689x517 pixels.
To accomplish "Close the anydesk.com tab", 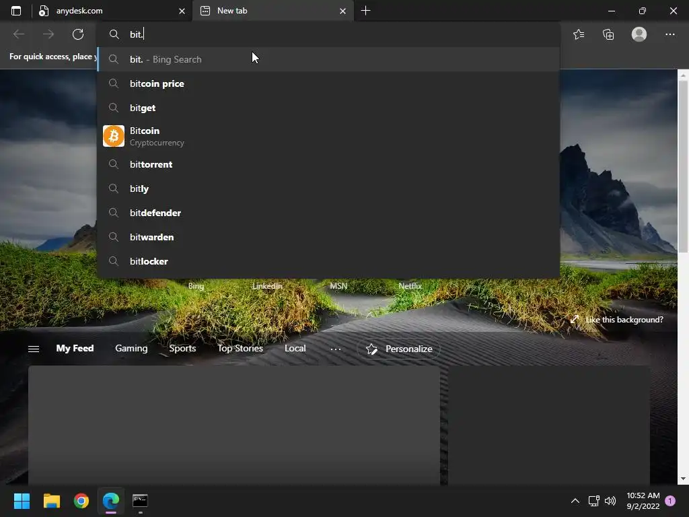I will pyautogui.click(x=182, y=11).
